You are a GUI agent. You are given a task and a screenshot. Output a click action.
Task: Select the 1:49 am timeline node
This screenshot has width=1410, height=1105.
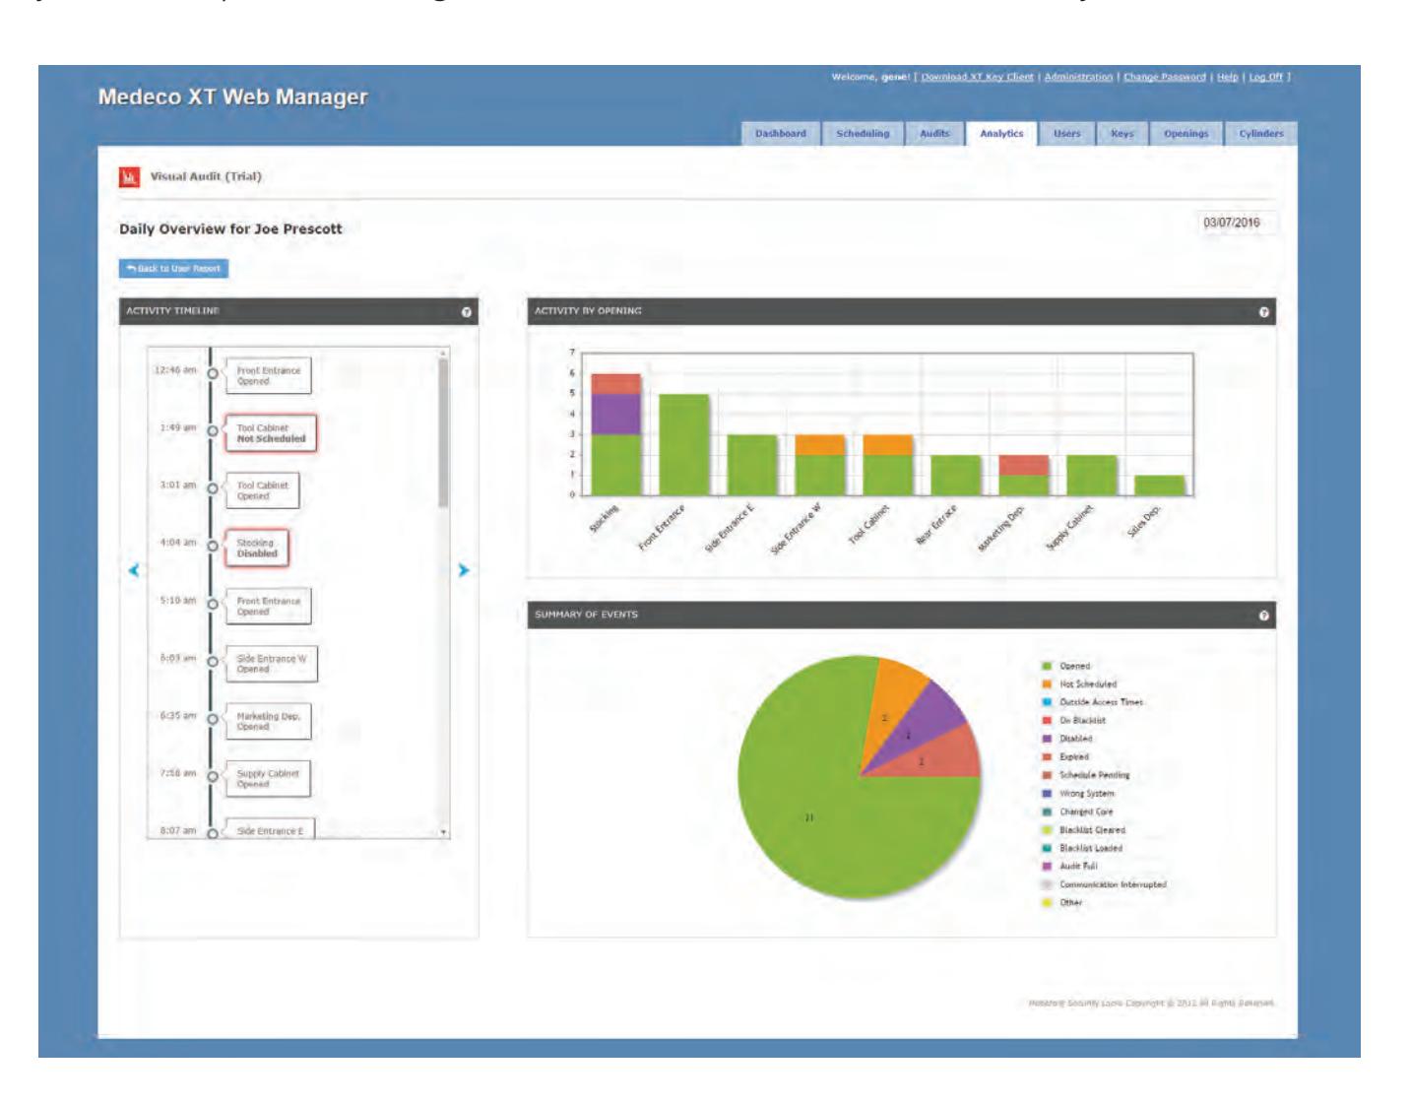pyautogui.click(x=213, y=431)
